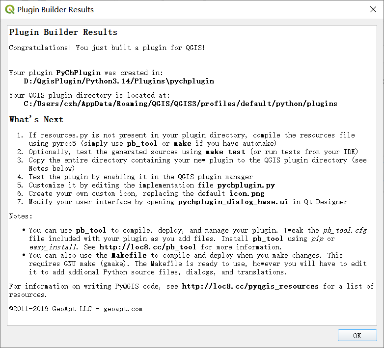Open the loc8.cc/pyqgis_resources link
The image size is (384, 348).
[x=250, y=286]
